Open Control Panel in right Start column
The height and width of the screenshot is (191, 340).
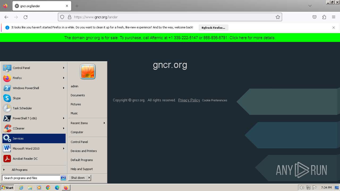79,142
